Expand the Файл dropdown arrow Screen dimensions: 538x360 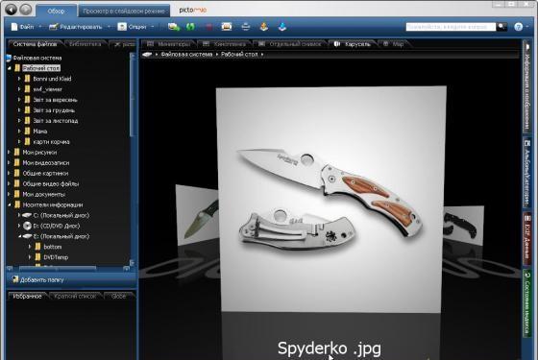(39, 27)
